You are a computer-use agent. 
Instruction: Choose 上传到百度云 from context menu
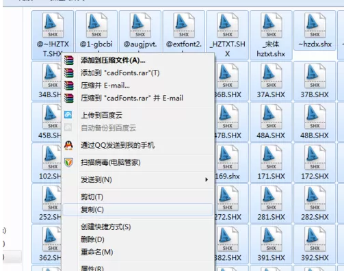(x=138, y=115)
